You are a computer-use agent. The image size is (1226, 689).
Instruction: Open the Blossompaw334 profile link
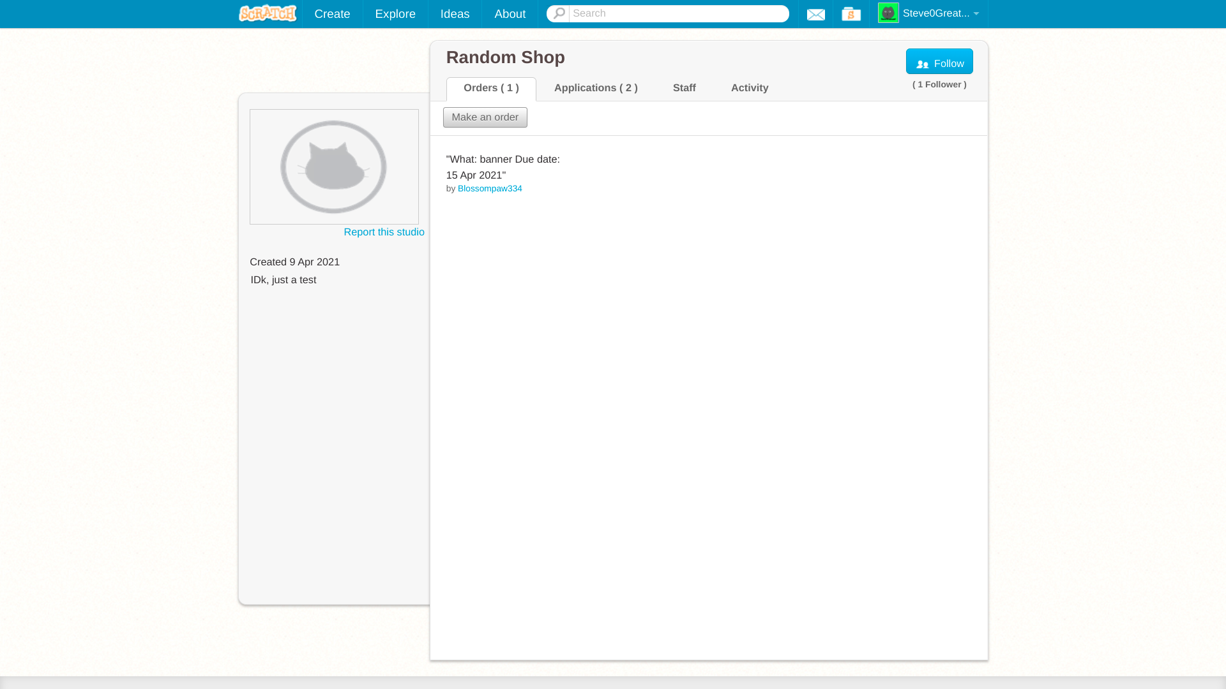pos(490,189)
